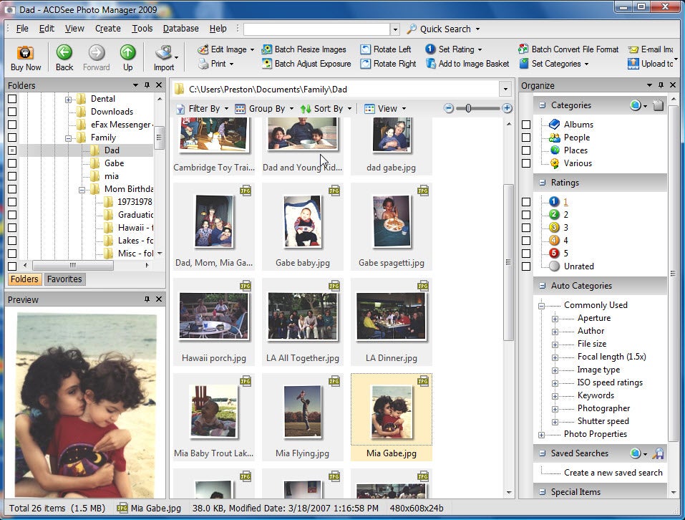Select the Unrated rating icon
Viewport: 685px width, 520px height.
click(555, 266)
